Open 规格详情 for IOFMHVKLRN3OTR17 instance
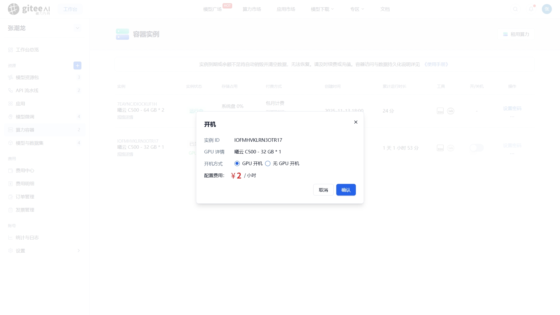 pyautogui.click(x=125, y=154)
